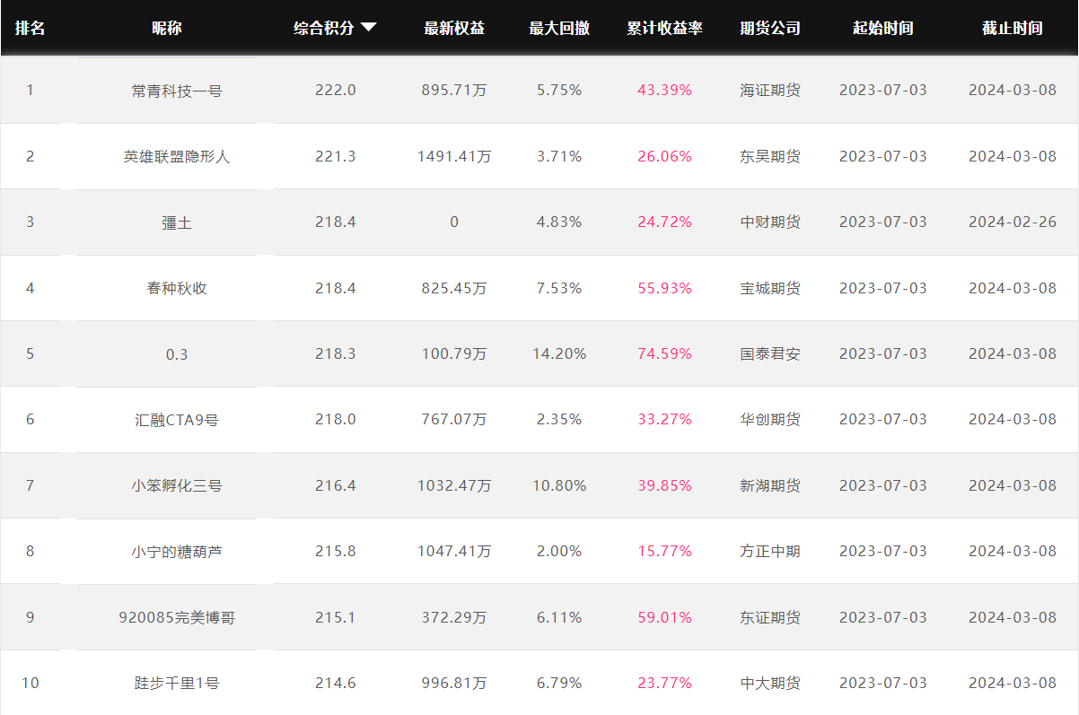This screenshot has height=715, width=1079.
Task: Select return rate 24.72%
Action: click(665, 222)
